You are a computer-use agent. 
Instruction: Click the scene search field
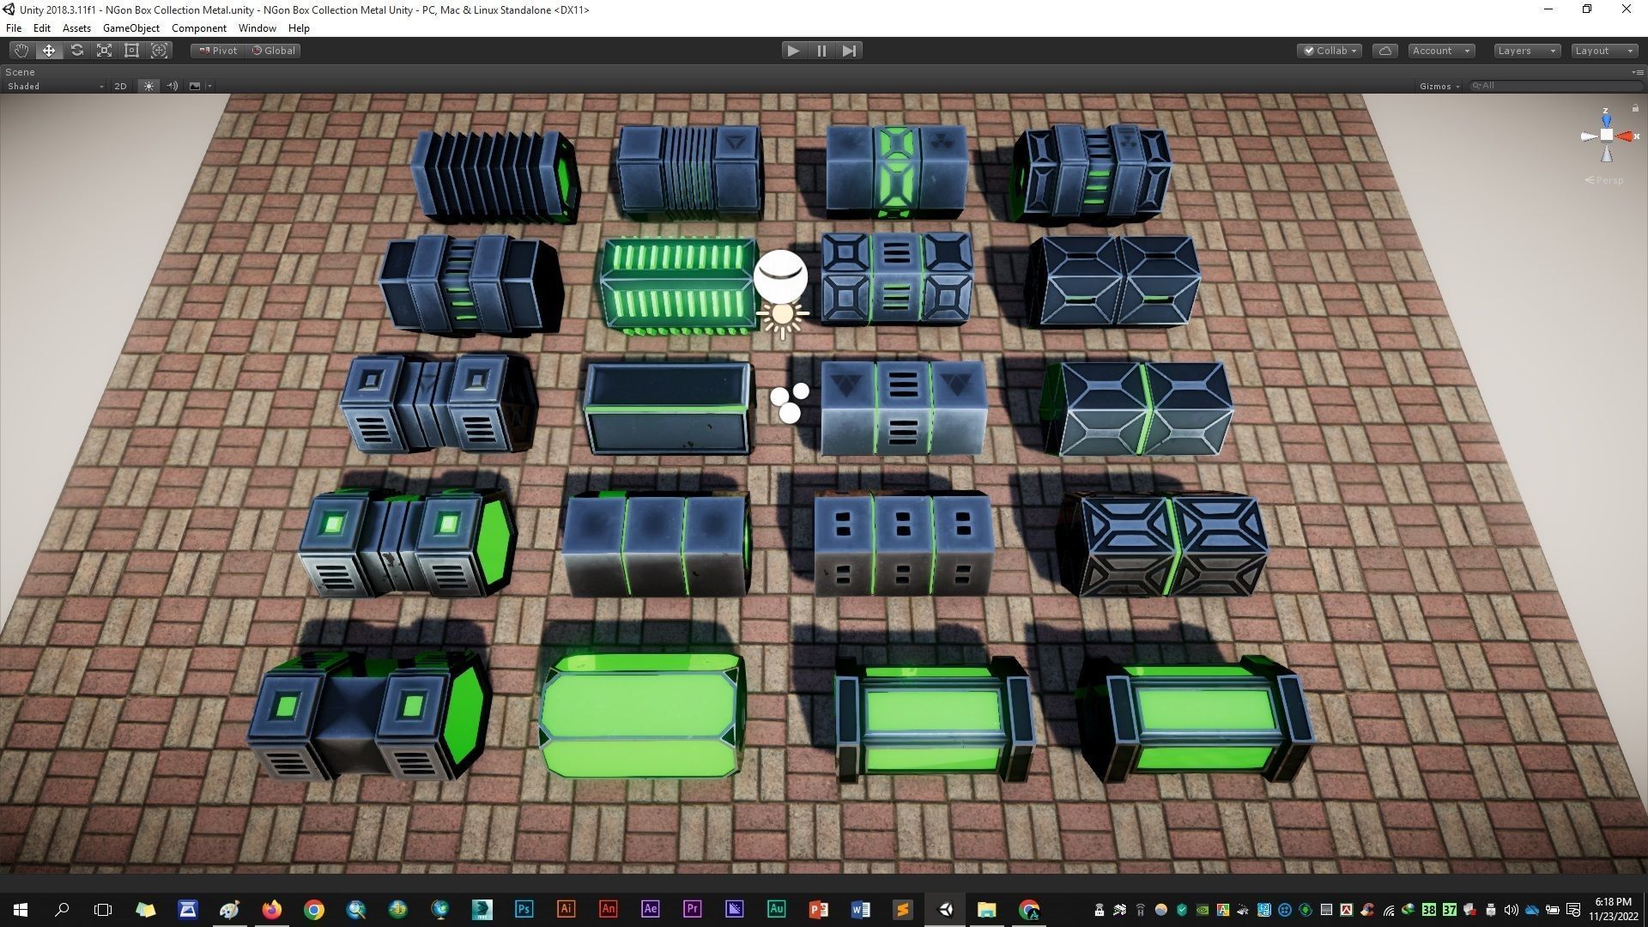pyautogui.click(x=1554, y=86)
